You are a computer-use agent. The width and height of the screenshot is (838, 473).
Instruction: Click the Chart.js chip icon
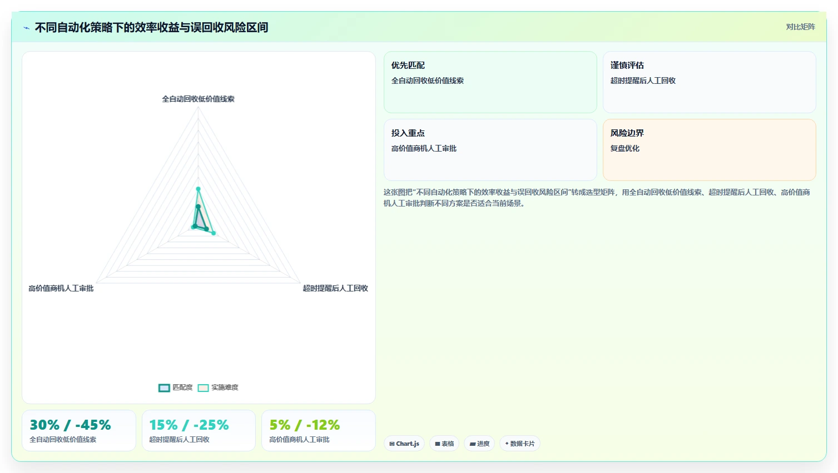click(x=392, y=444)
